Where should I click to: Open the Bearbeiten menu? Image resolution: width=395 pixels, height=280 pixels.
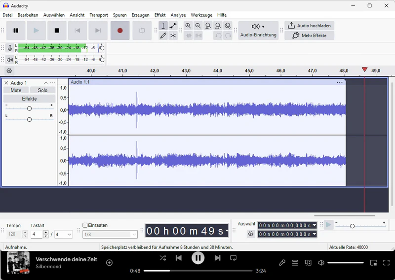click(28, 15)
